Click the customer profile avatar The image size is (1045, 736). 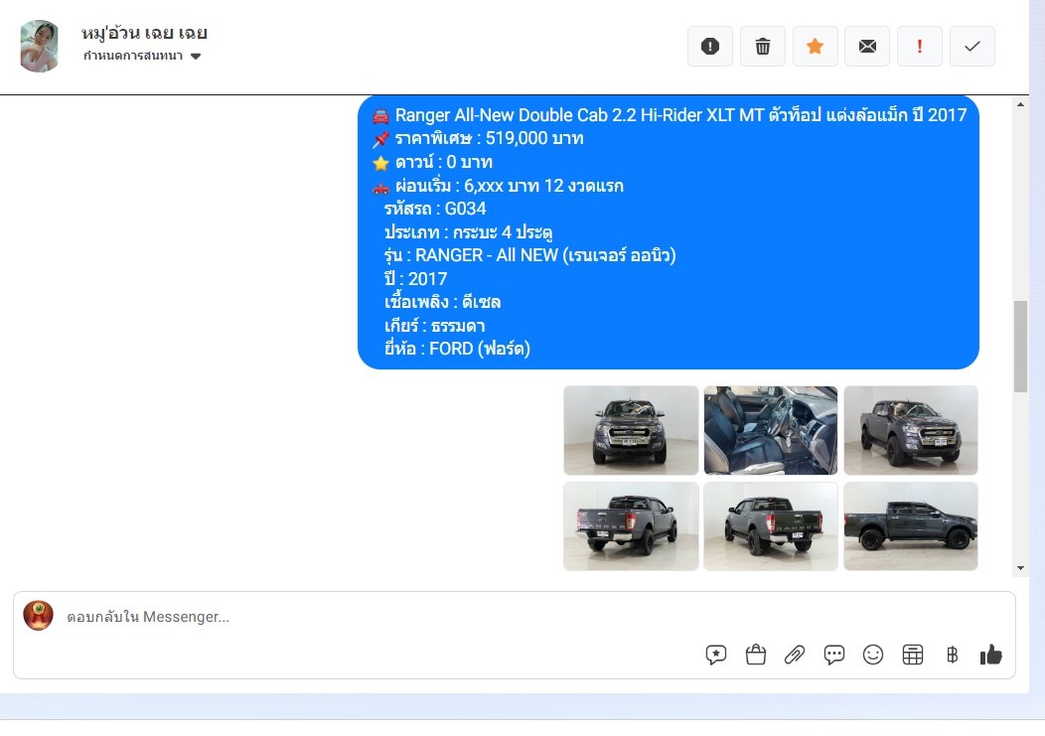(40, 46)
